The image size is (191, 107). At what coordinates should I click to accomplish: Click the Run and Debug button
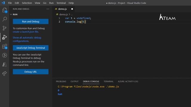click(30, 21)
